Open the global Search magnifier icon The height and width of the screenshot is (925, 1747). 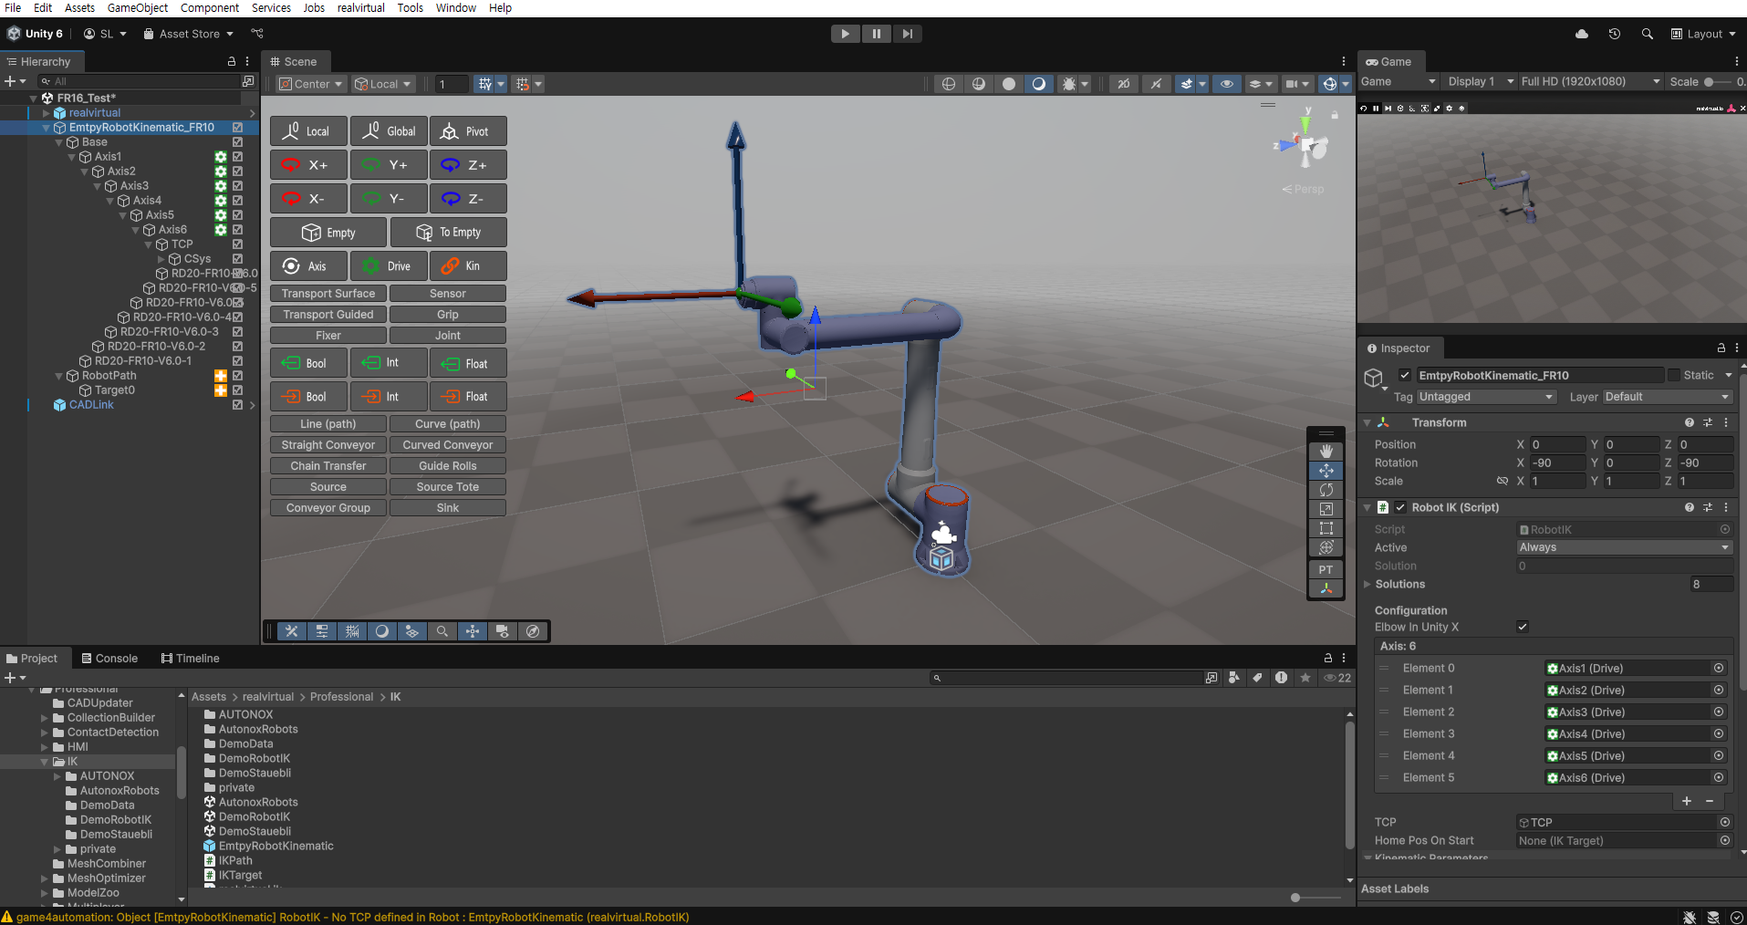1648,34
